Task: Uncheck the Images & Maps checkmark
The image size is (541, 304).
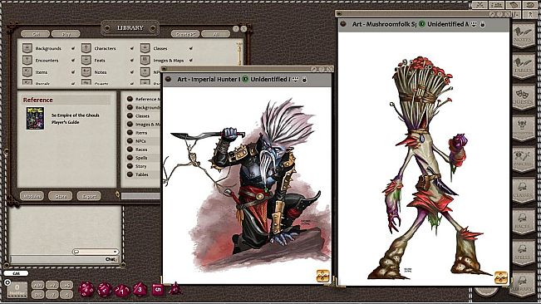Action: [x=191, y=61]
